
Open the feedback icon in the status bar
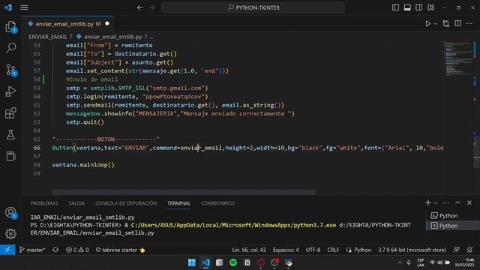click(x=457, y=250)
